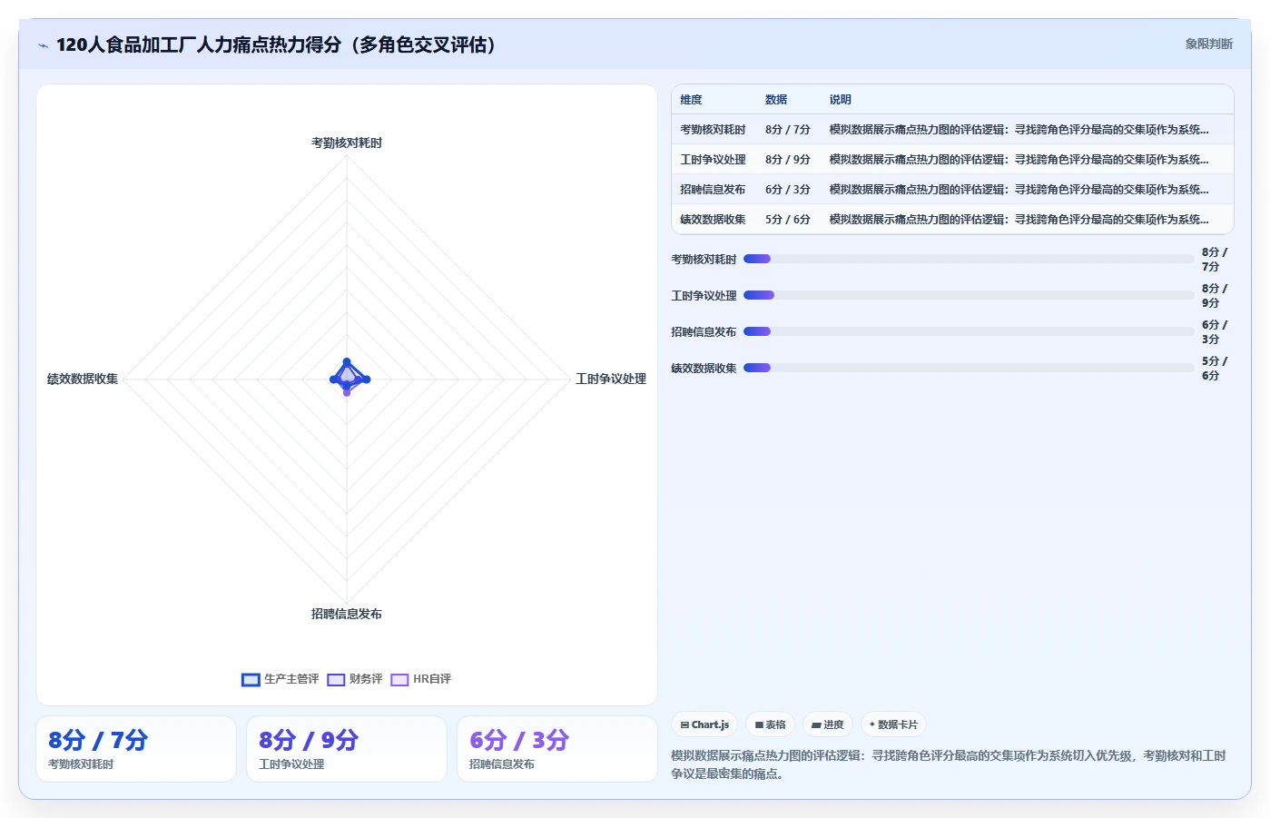Click the 招聘信息发布 radar axis label
Image resolution: width=1270 pixels, height=818 pixels.
click(x=347, y=615)
